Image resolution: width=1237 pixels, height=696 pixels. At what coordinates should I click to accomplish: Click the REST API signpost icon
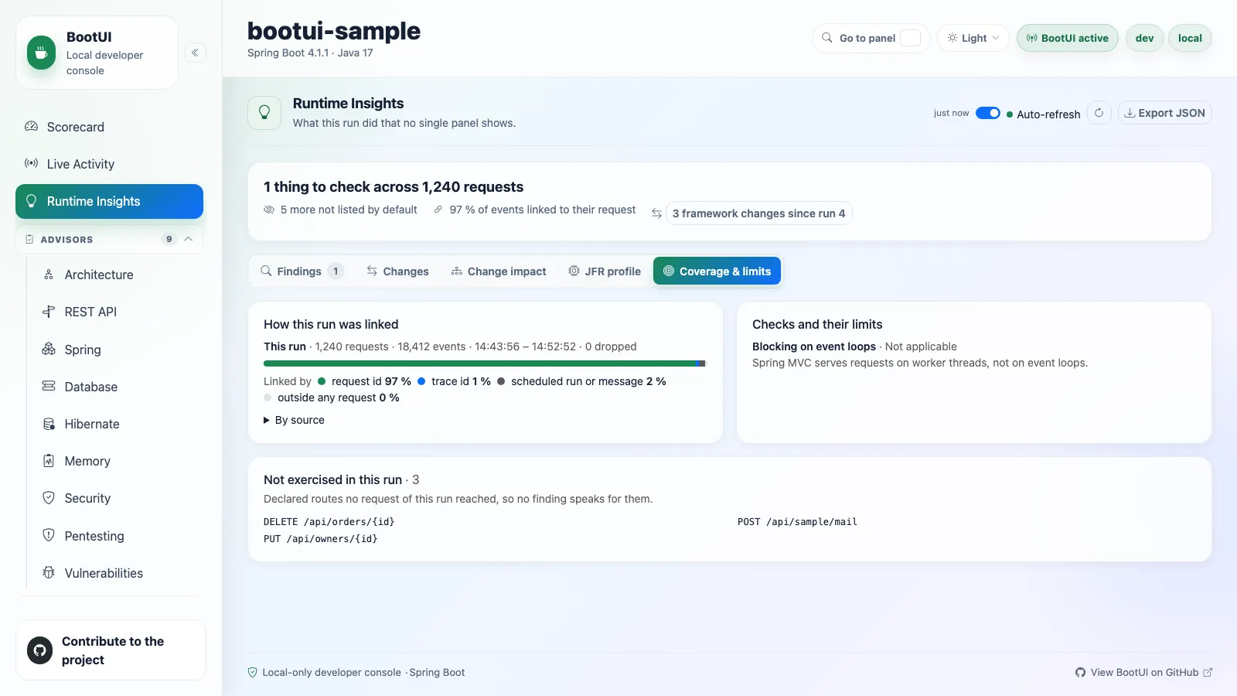coord(49,312)
